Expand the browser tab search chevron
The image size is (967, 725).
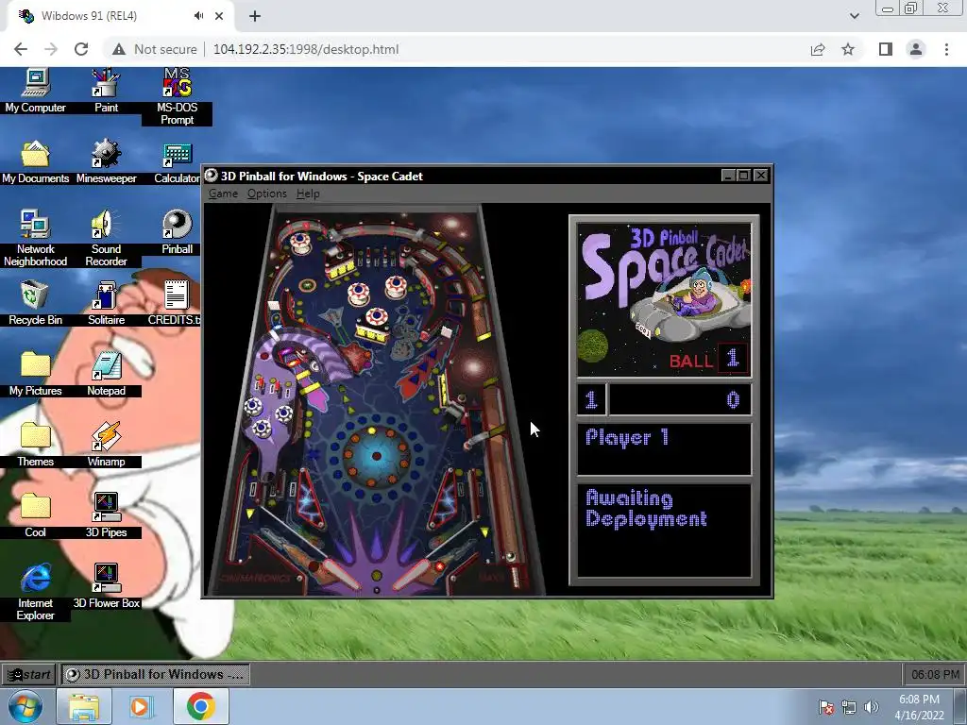pos(854,16)
